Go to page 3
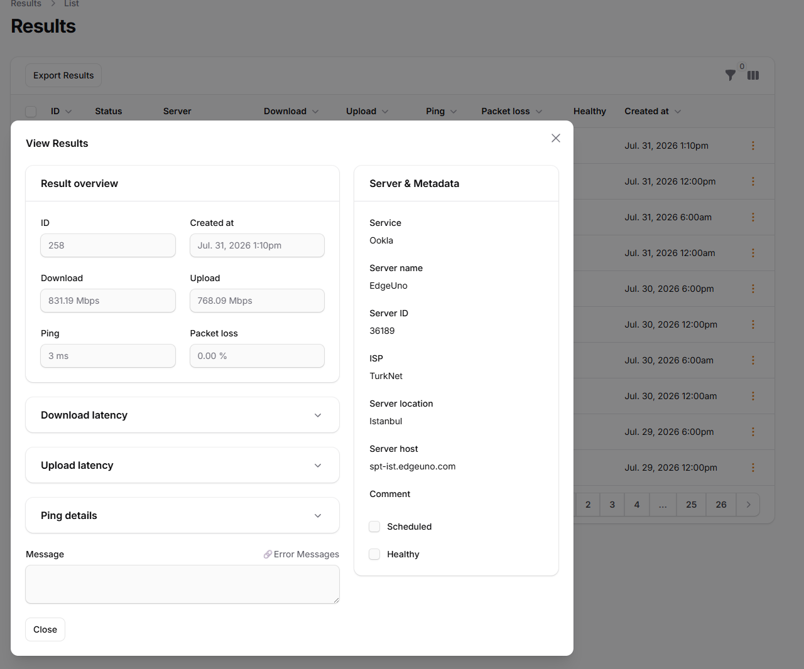This screenshot has width=804, height=669. (612, 505)
